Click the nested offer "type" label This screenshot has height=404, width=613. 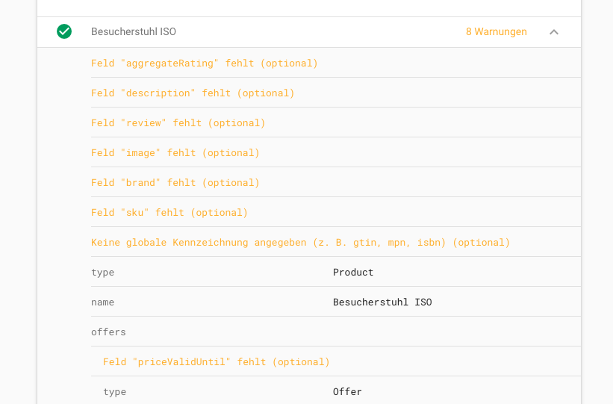coord(115,392)
